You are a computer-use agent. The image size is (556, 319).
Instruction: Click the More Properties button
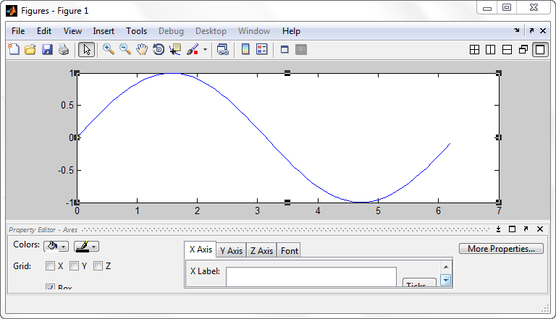501,249
